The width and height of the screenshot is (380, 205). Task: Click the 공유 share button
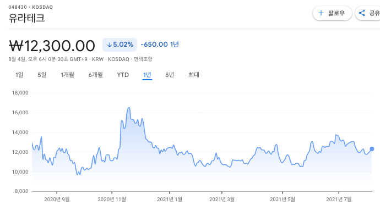tap(368, 13)
